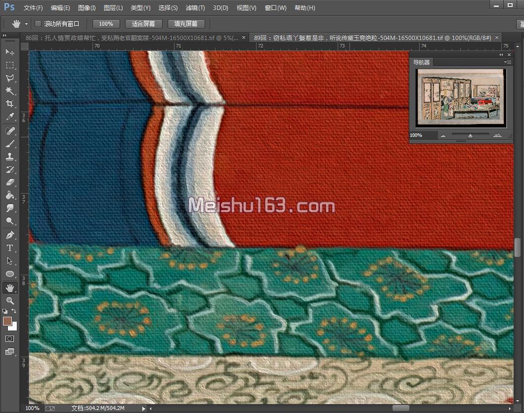Open the Navigator panel options menu
524x413 pixels.
click(x=507, y=62)
